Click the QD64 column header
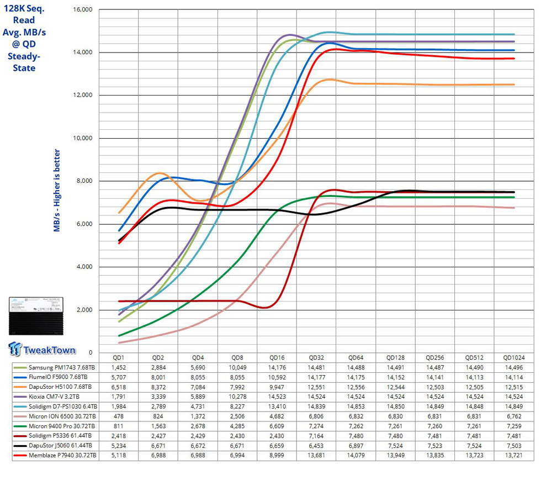 (356, 357)
